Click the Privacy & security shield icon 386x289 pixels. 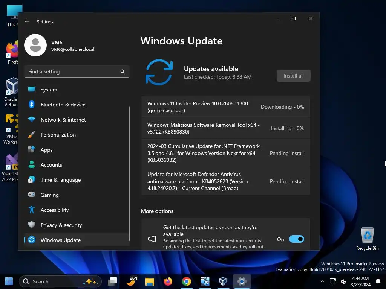pos(32,225)
